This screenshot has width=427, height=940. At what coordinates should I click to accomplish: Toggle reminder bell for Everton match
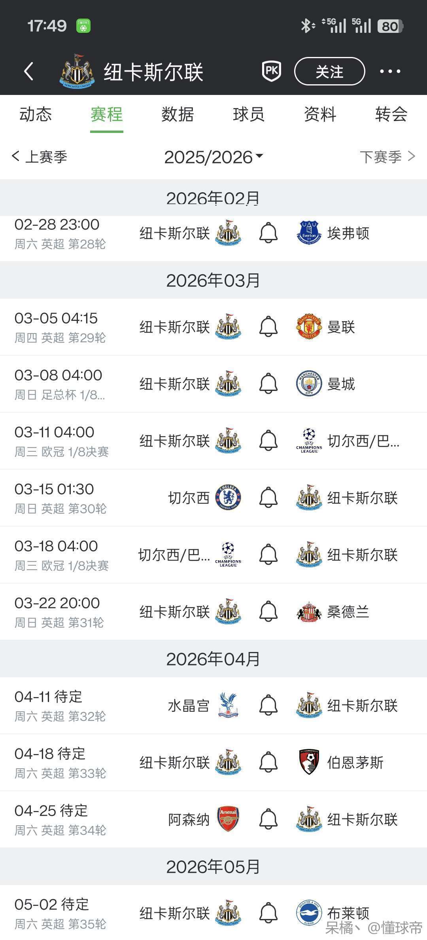coord(268,233)
